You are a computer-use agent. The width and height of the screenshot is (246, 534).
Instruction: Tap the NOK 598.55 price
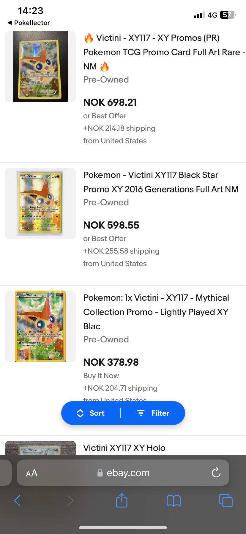tap(111, 225)
